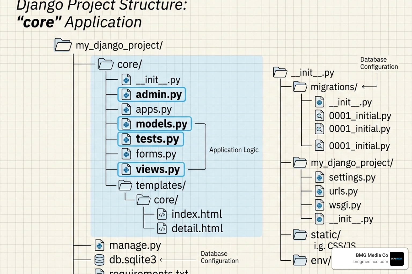Click the db.sqlite3 file name
Viewport: 412px width, 274px height.
click(x=133, y=260)
